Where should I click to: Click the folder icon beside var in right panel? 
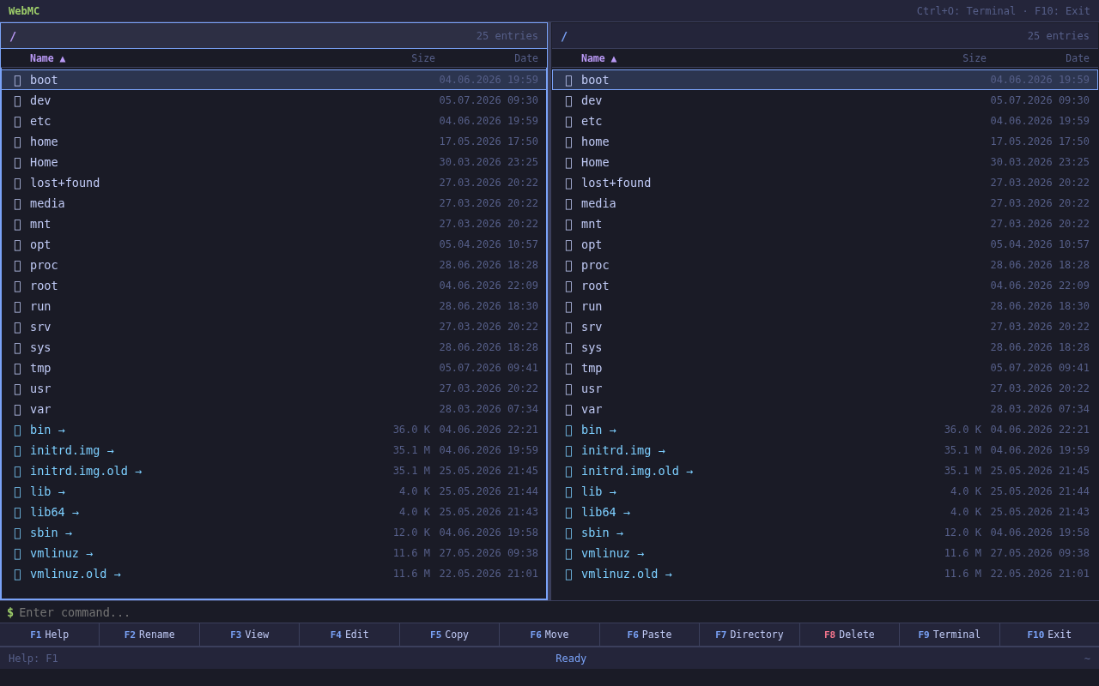pyautogui.click(x=568, y=409)
